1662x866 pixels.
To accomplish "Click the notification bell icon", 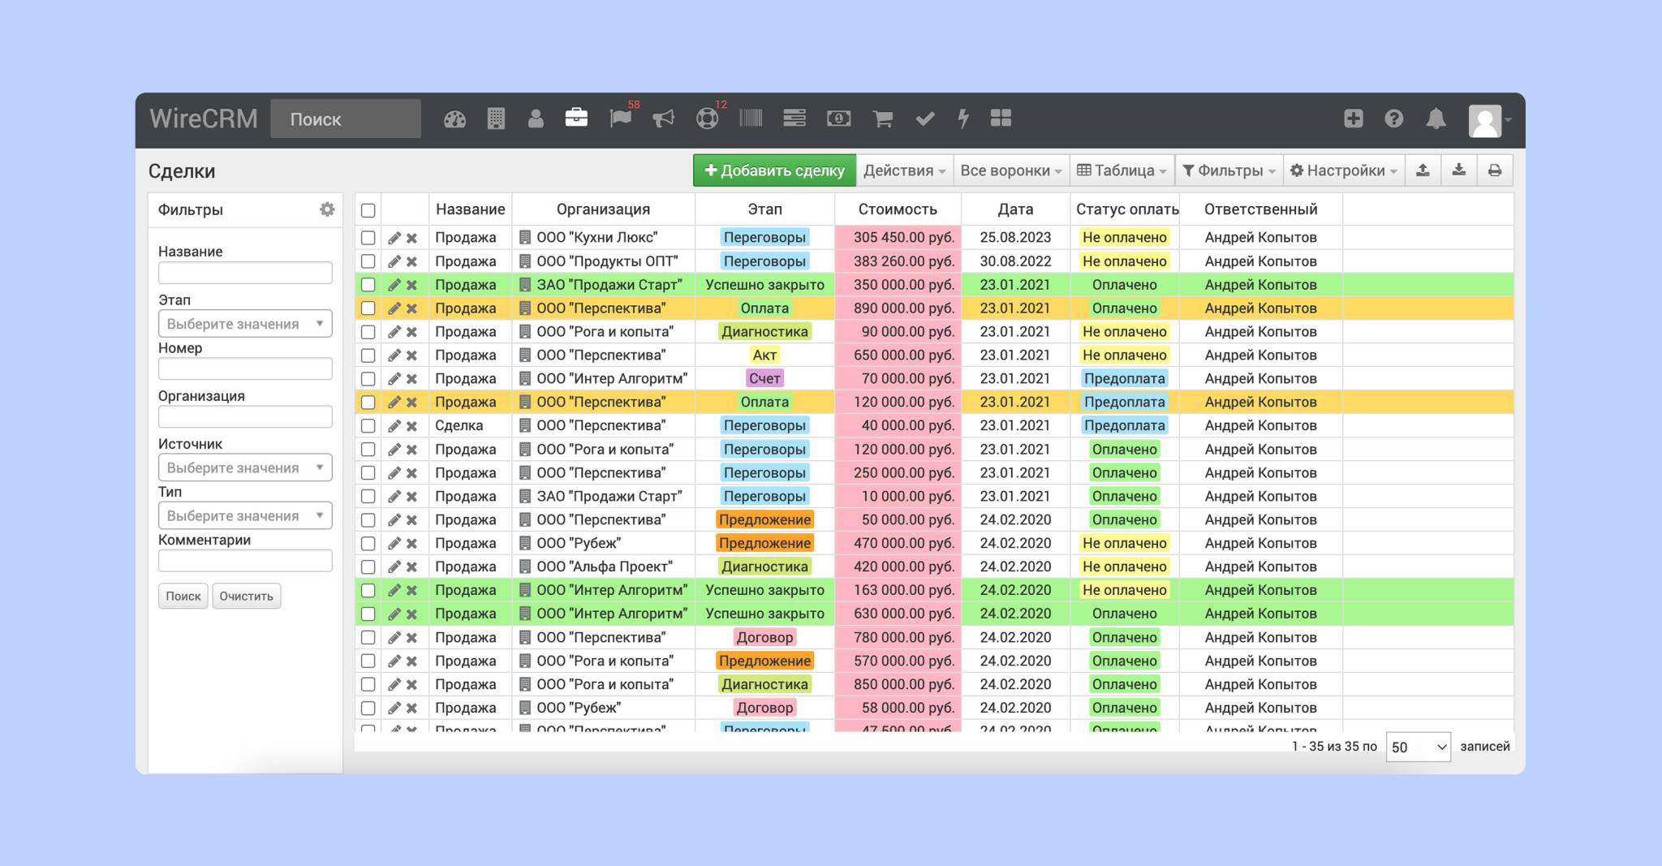I will 1436,119.
